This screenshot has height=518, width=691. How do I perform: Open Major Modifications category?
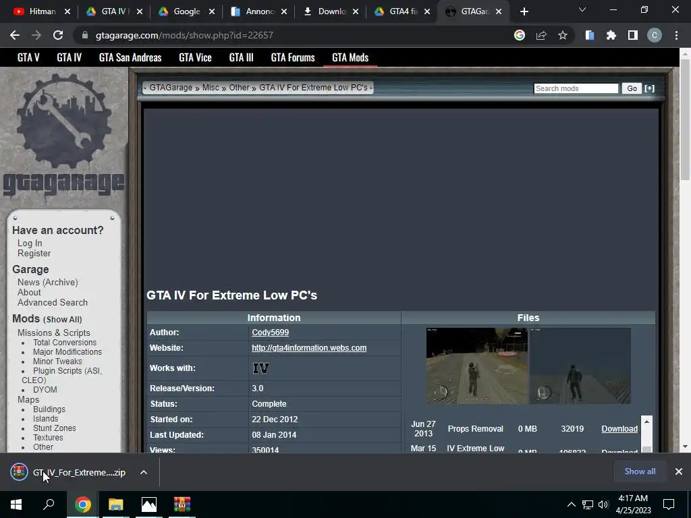[67, 352]
